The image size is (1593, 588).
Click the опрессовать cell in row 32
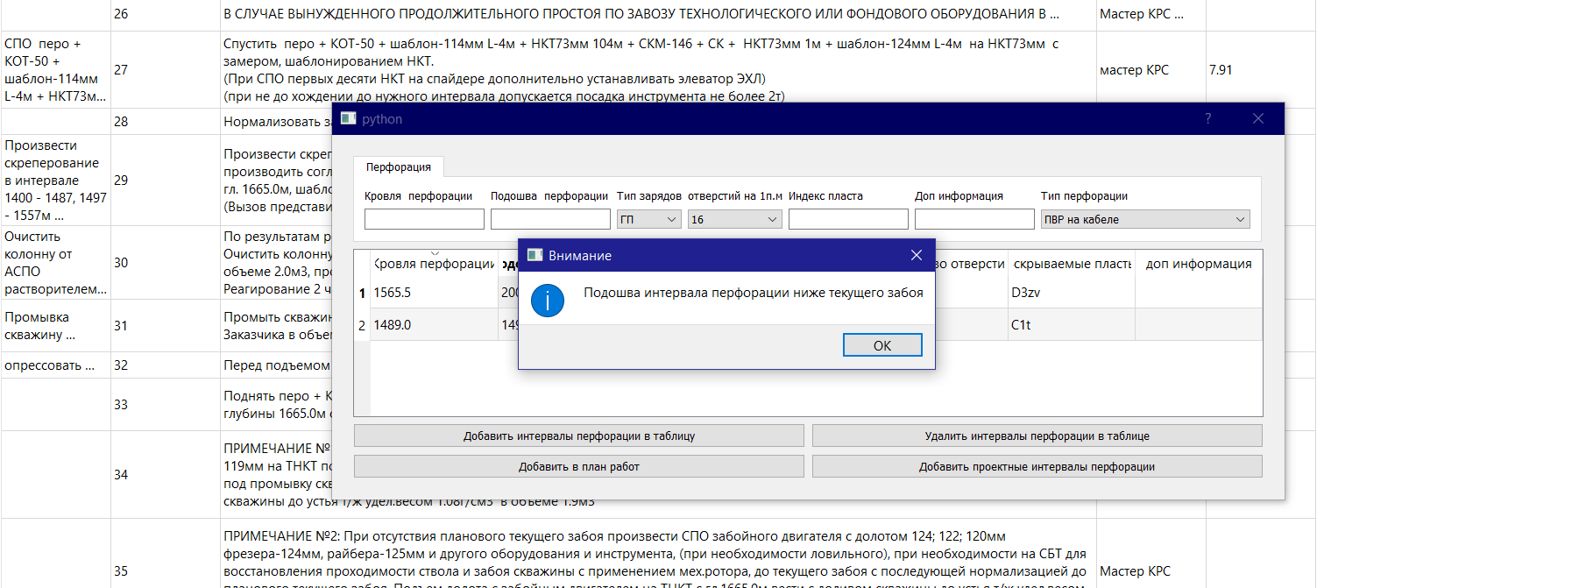(x=55, y=365)
